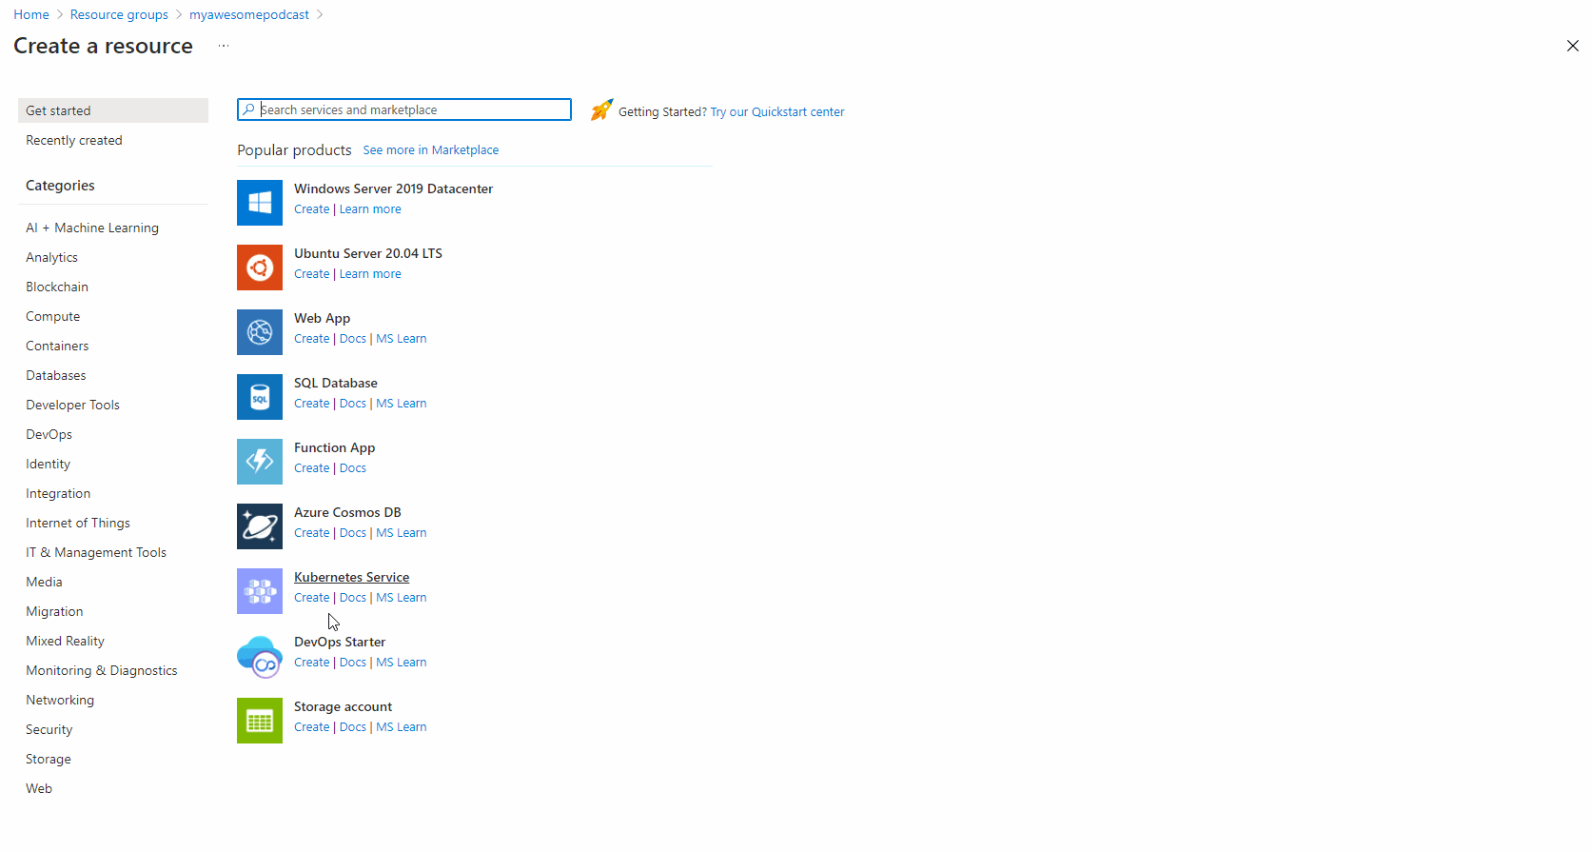Viewport: 1592px width, 852px height.
Task: Open IT & Management Tools category
Action: (96, 552)
